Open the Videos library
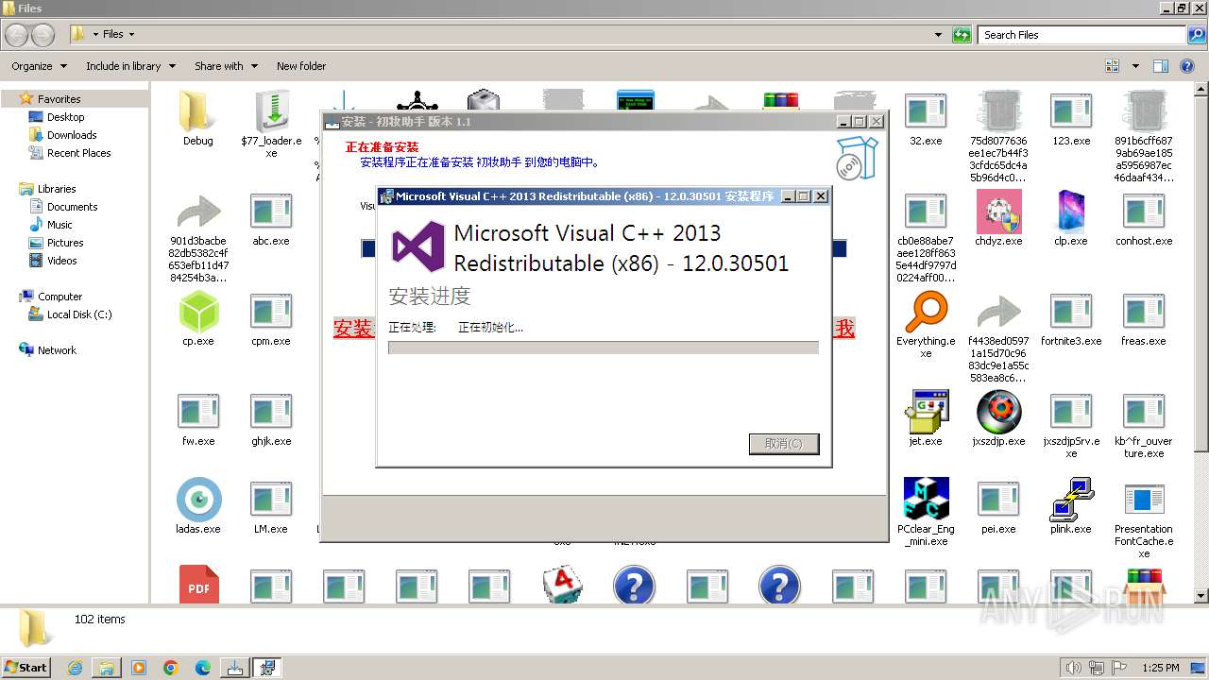1209x680 pixels. 62,261
